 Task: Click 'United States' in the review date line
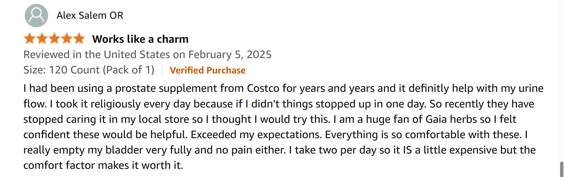(x=137, y=54)
